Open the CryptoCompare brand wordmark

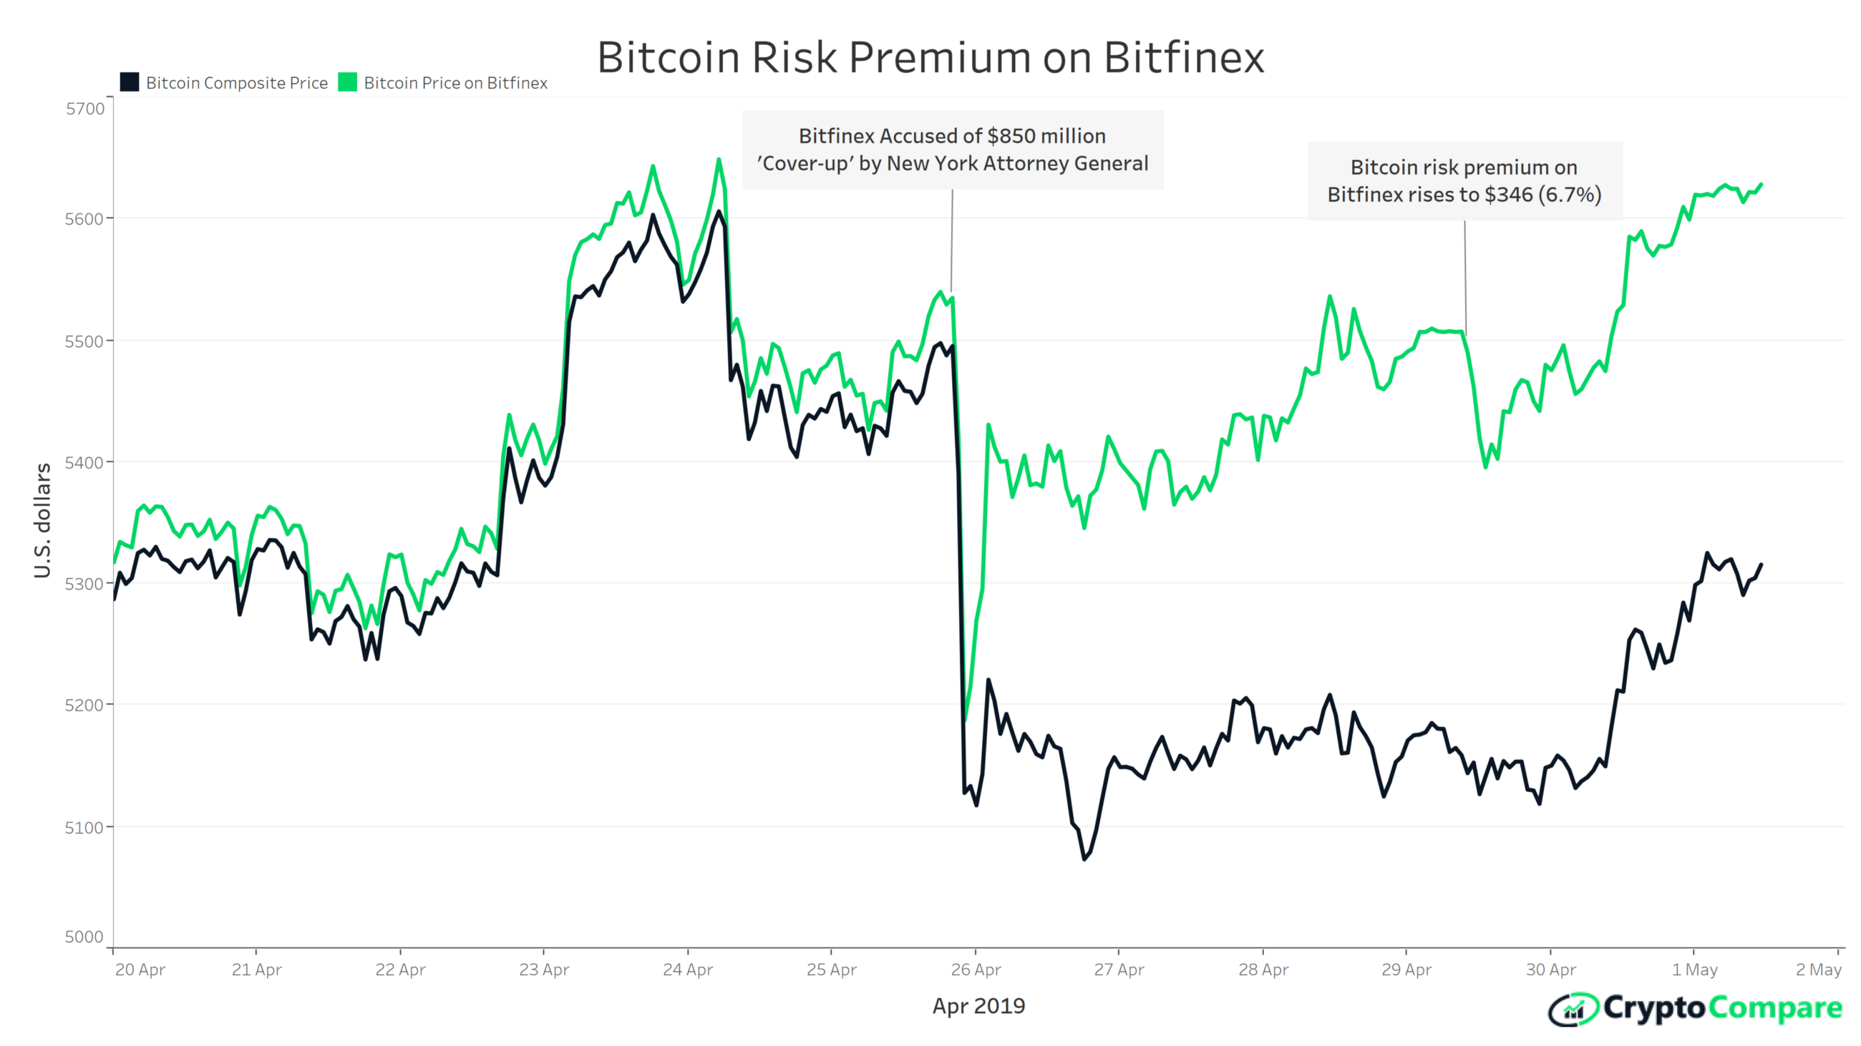coord(1723,1008)
